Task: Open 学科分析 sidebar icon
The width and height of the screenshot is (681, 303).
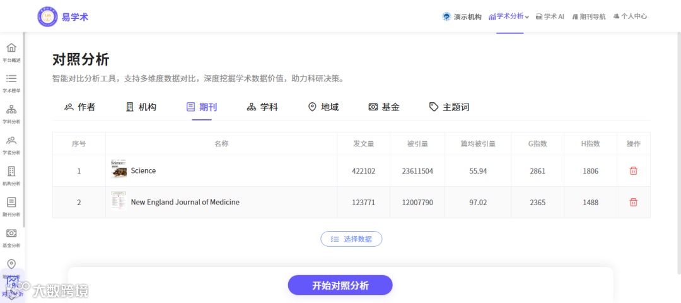Action: tap(12, 109)
